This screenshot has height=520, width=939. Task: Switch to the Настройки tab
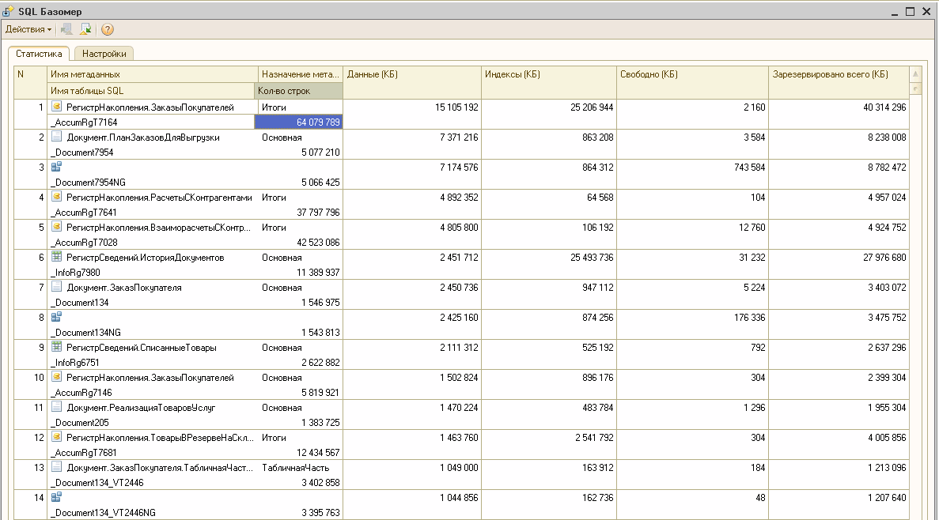pos(104,54)
